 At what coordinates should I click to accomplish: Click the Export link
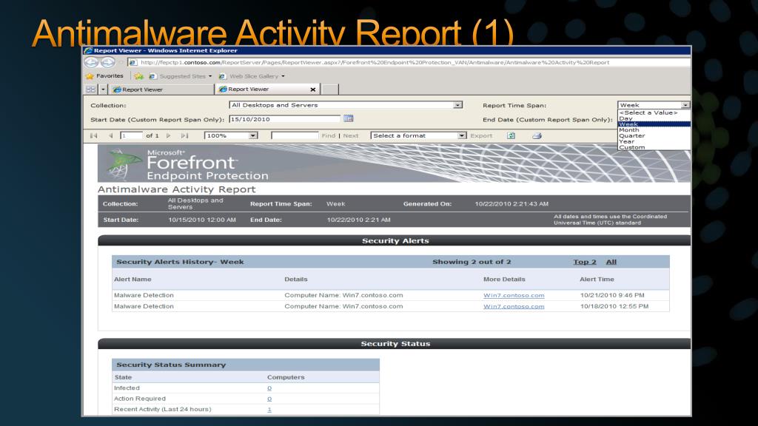(481, 136)
